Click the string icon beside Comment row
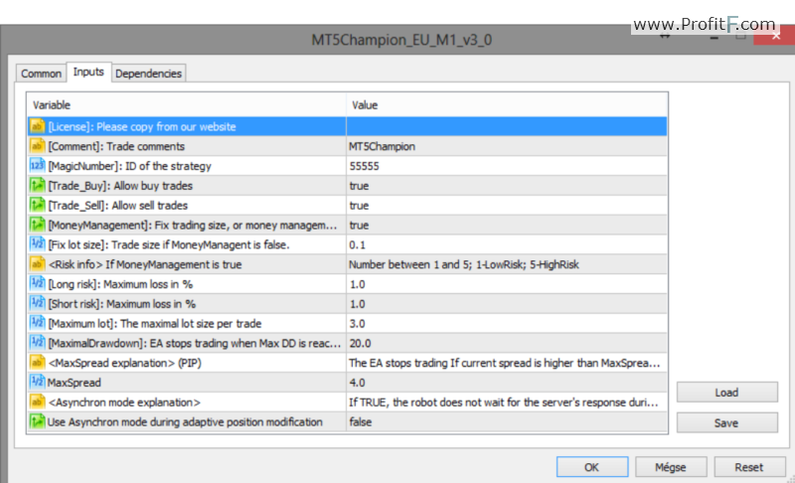Viewport: 795px width, 483px height. (x=37, y=146)
